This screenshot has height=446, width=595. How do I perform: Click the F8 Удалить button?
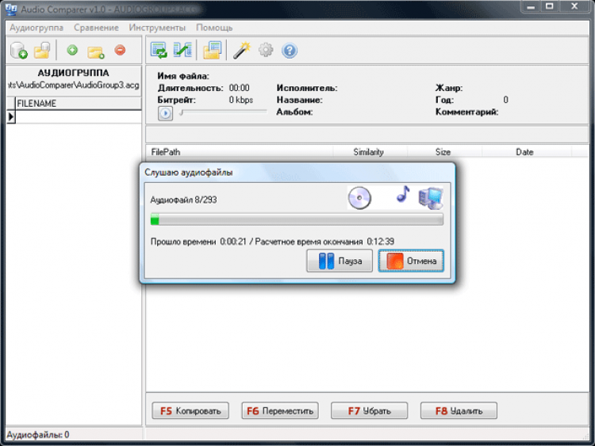tap(459, 411)
